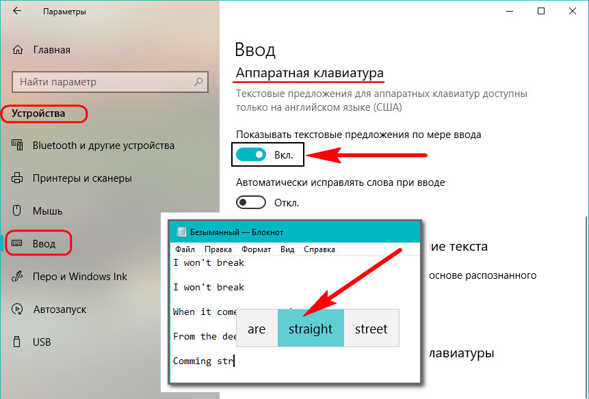This screenshot has width=589, height=399.
Task: Click the USB drive icon
Action: coord(16,342)
